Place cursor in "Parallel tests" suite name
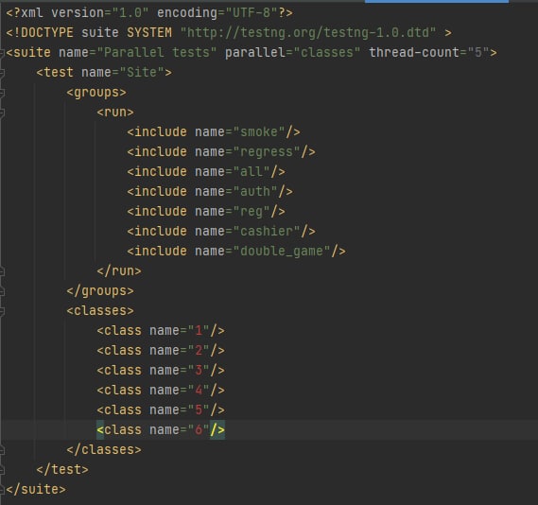This screenshot has height=505, width=538. coord(157,53)
